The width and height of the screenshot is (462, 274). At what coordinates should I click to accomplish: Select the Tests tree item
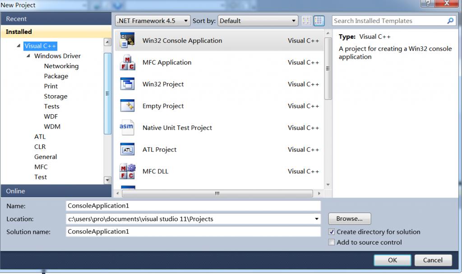51,106
